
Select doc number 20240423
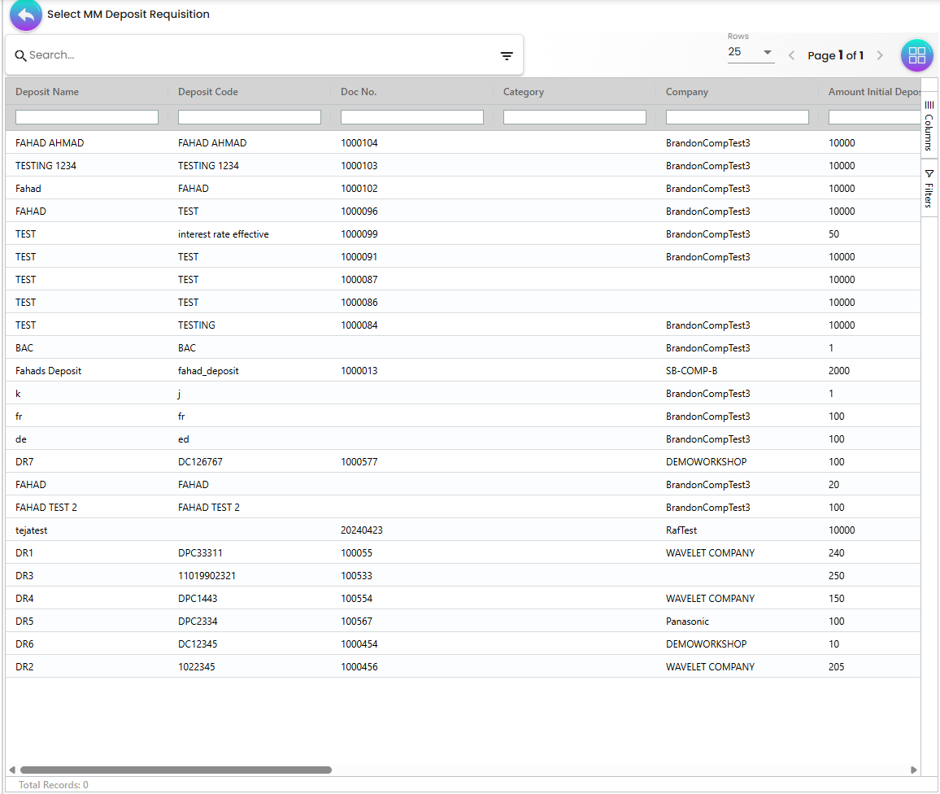point(362,530)
